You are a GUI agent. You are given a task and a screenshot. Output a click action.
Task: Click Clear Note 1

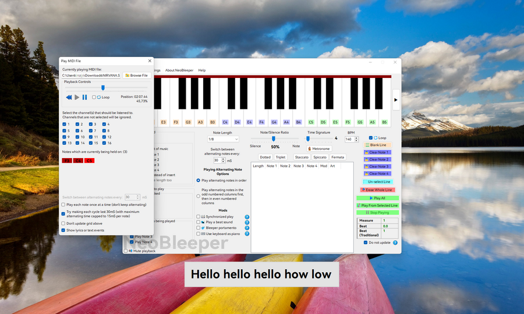(x=377, y=152)
